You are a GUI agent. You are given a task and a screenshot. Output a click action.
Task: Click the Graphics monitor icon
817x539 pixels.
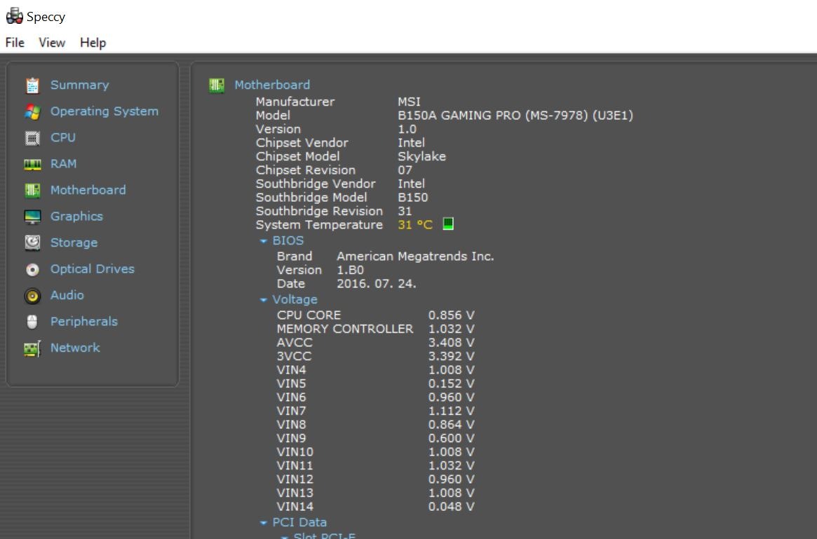coord(32,217)
